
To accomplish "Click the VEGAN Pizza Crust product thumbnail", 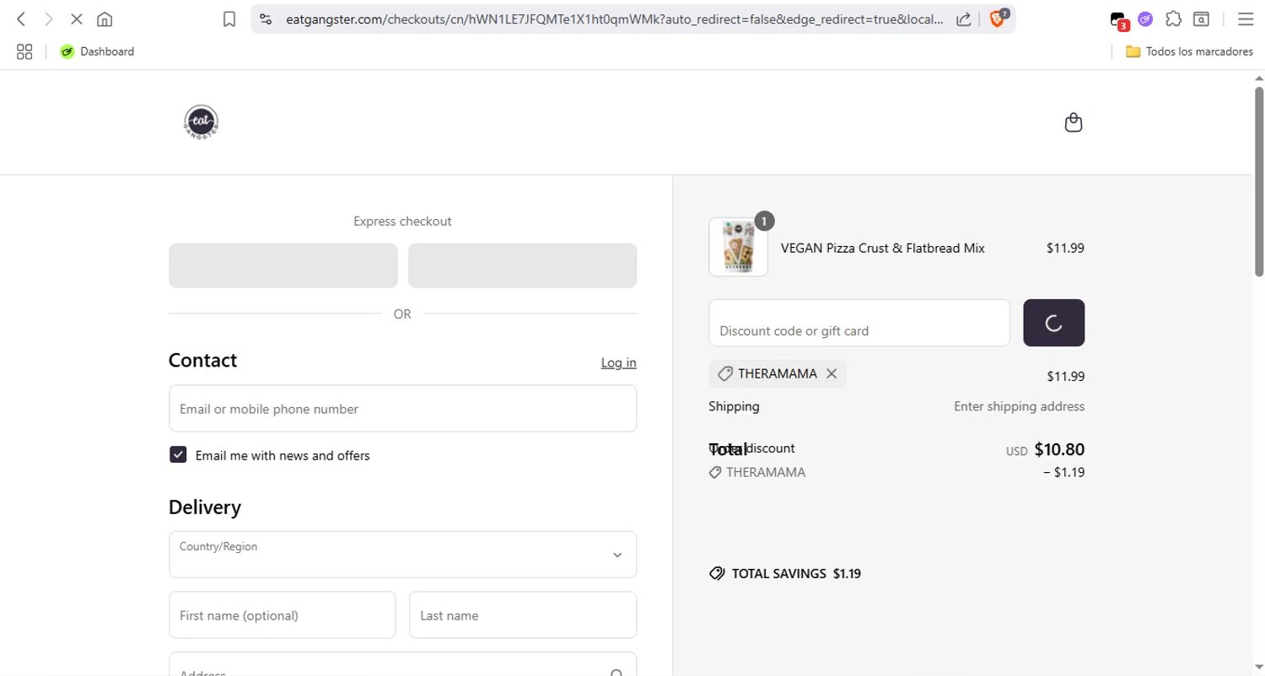I will coord(738,247).
